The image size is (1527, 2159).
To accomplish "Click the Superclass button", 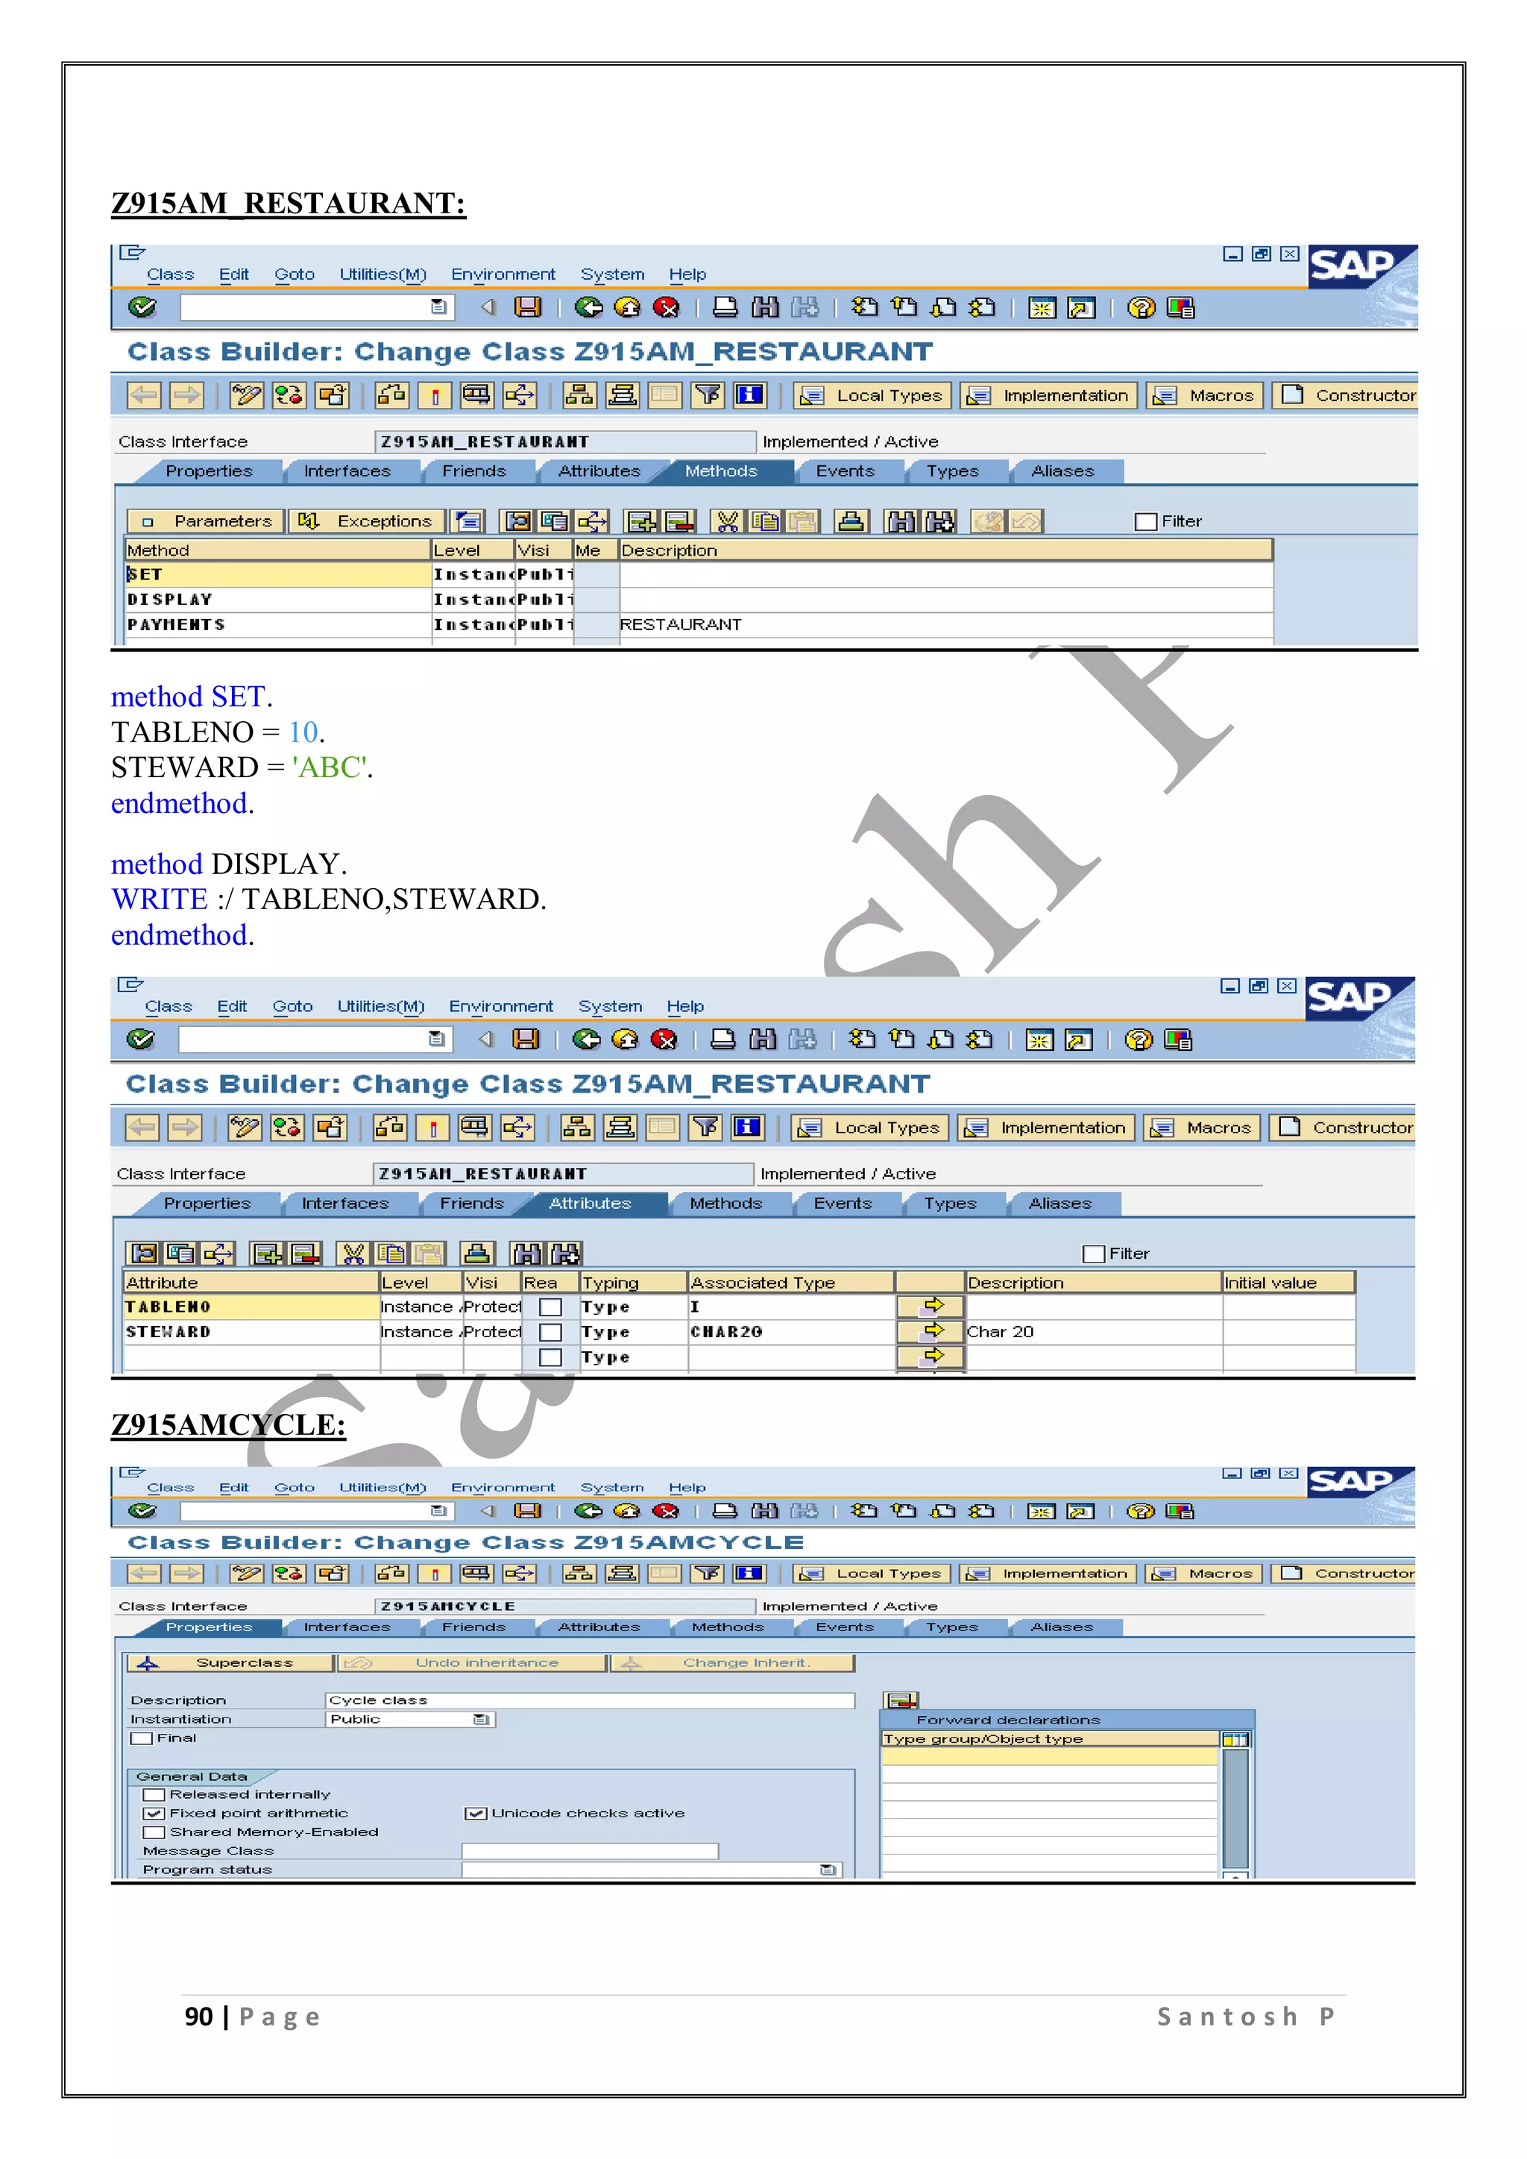I will click(x=230, y=1664).
